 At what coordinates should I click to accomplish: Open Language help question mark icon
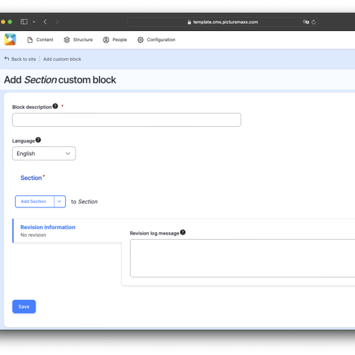(x=38, y=140)
